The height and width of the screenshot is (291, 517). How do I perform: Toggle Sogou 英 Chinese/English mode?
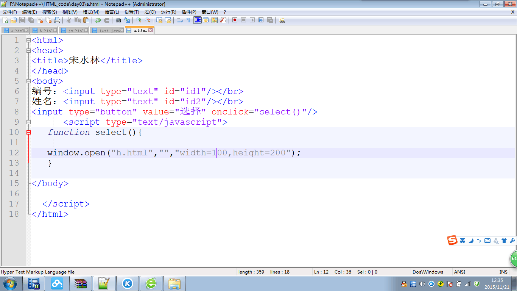462,241
